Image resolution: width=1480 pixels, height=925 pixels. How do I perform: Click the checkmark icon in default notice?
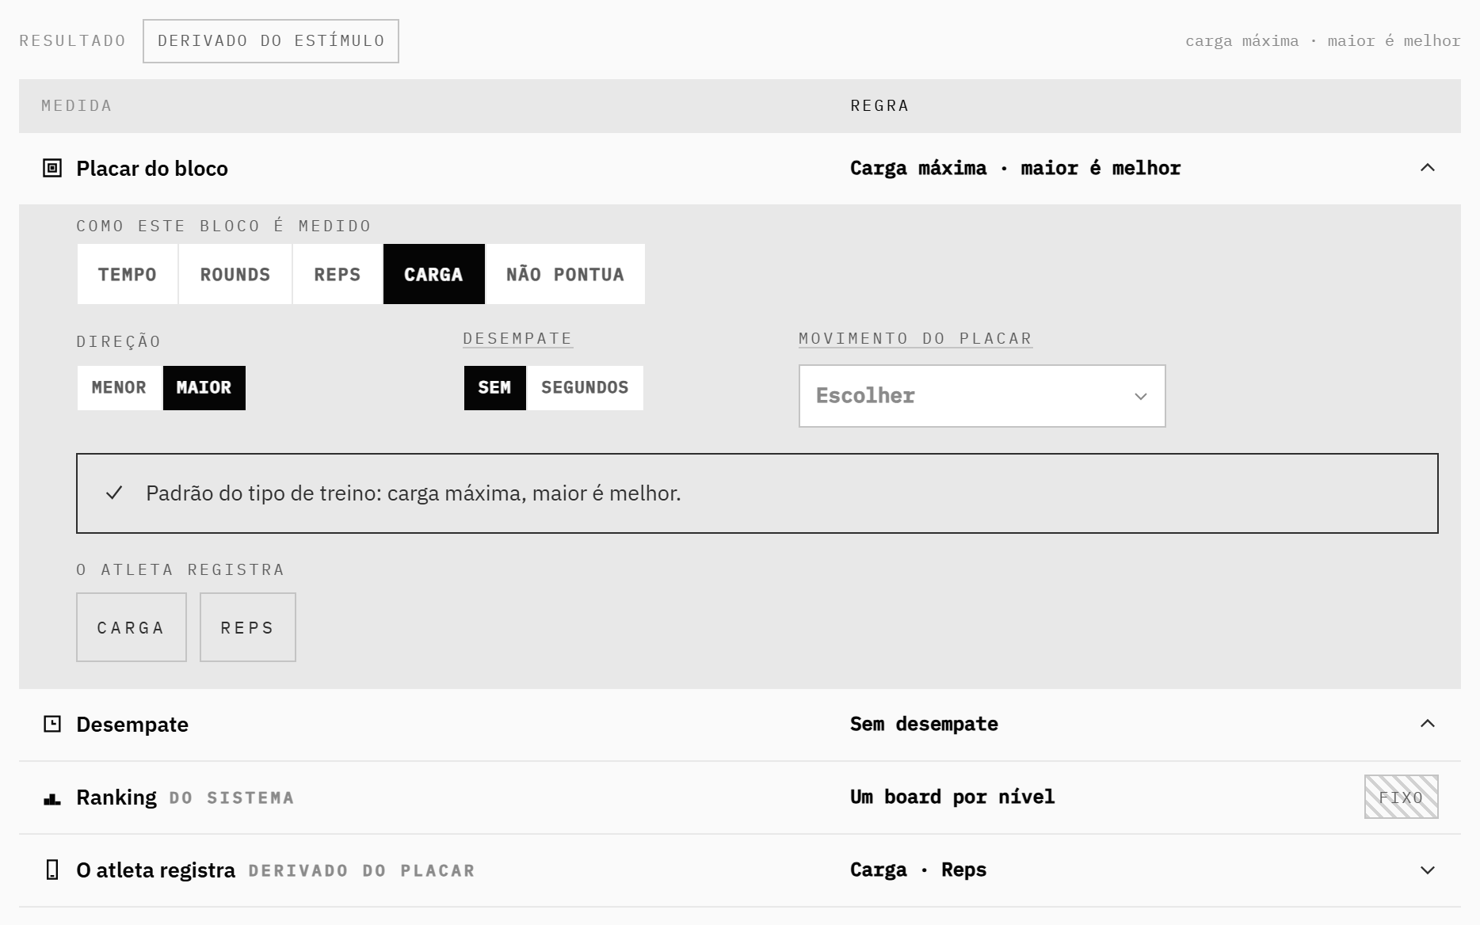point(114,493)
